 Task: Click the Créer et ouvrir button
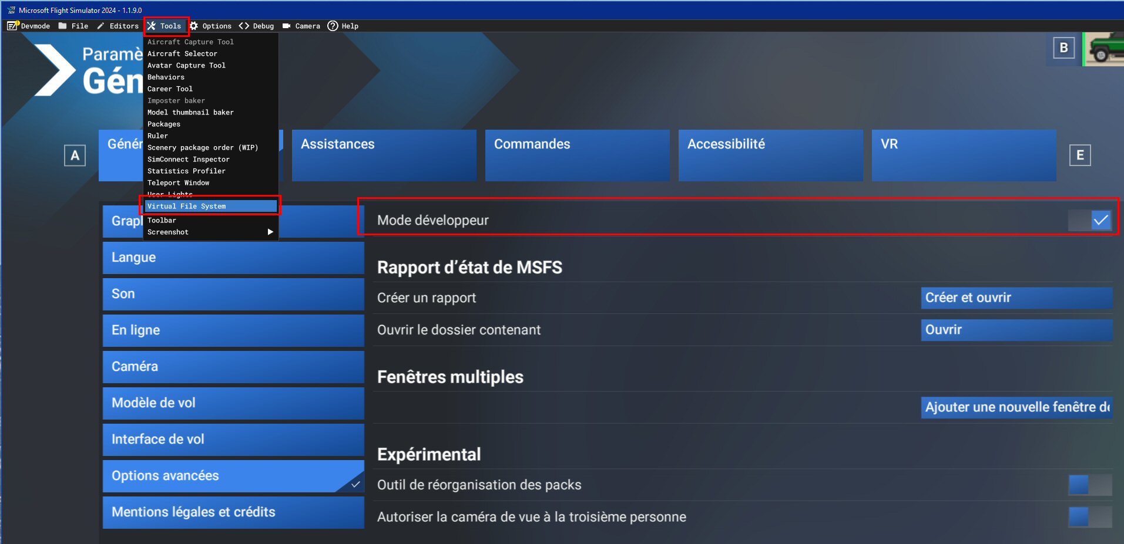[1016, 298]
